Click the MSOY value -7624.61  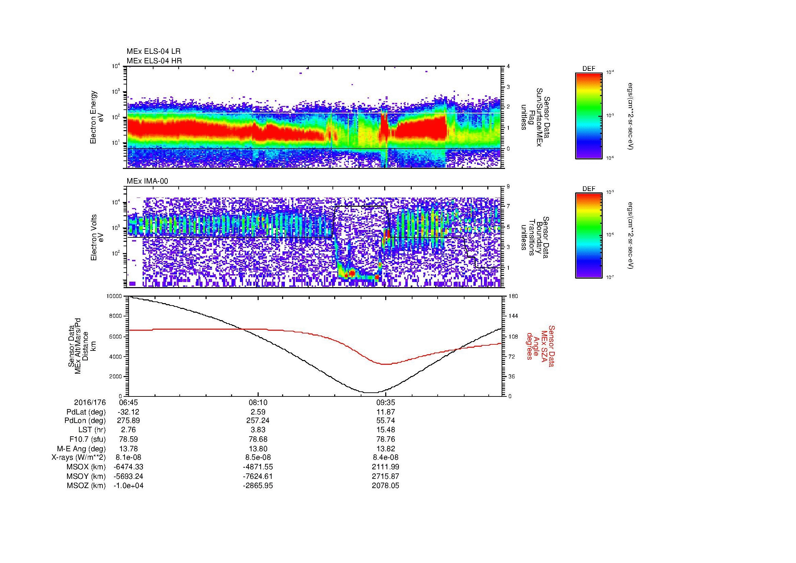[258, 476]
